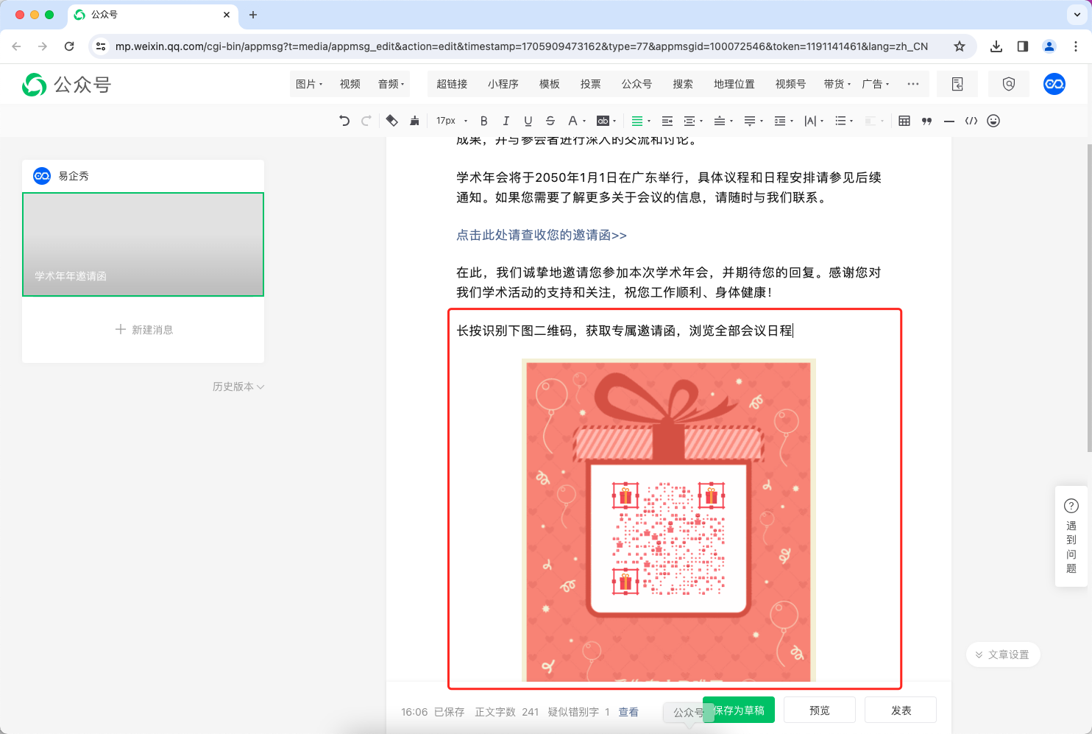Open the font color dropdown
The width and height of the screenshot is (1092, 734).
coord(576,121)
